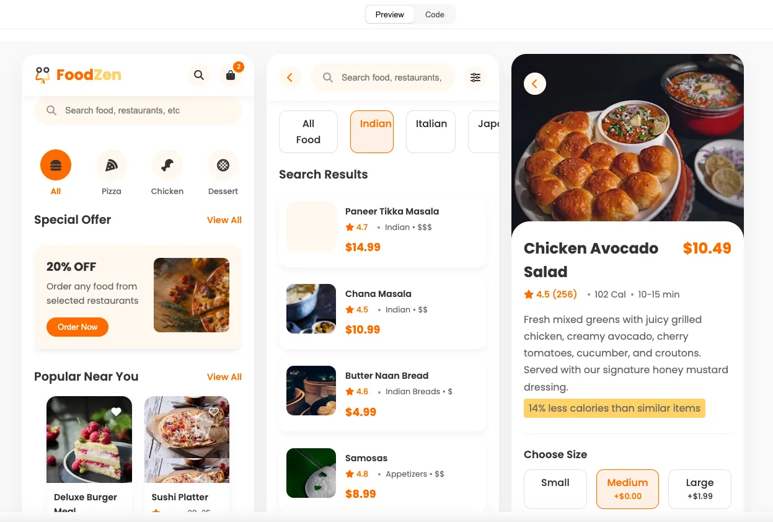
Task: Go back using search screen back arrow
Action: [289, 77]
